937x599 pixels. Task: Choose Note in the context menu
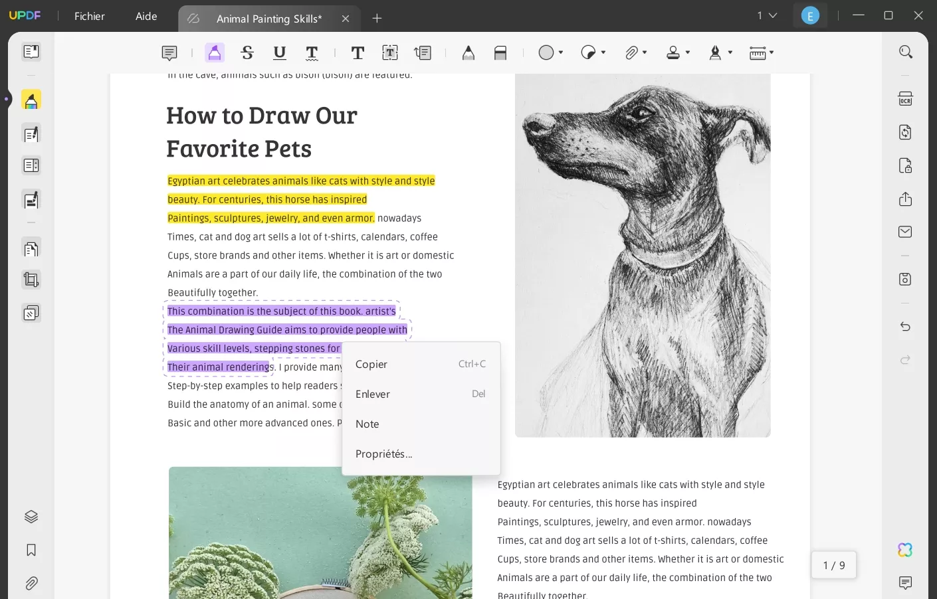(x=421, y=424)
